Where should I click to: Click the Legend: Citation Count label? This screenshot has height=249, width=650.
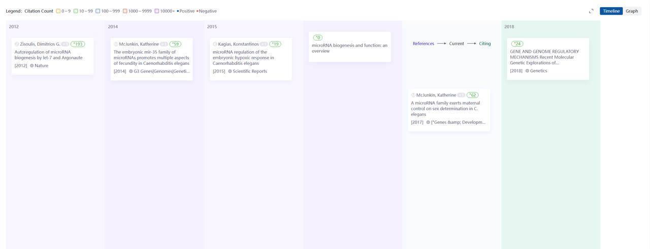[29, 11]
